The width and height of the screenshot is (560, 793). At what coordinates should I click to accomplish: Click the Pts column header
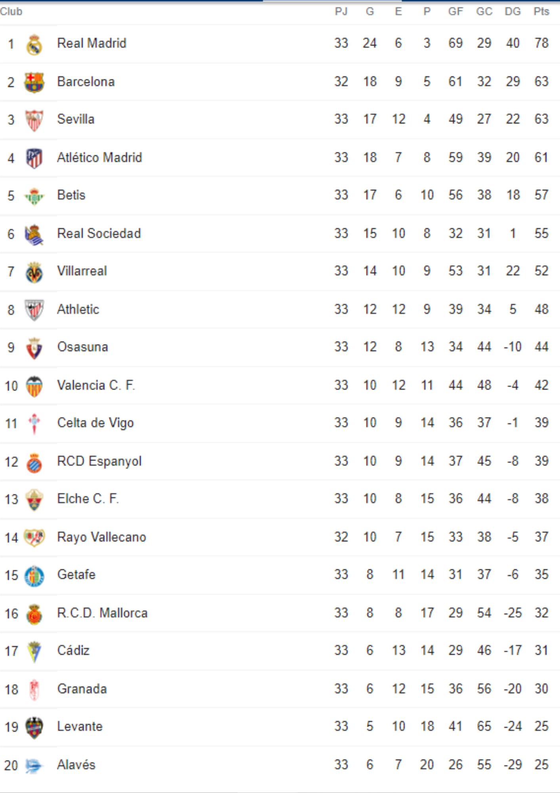(x=541, y=11)
